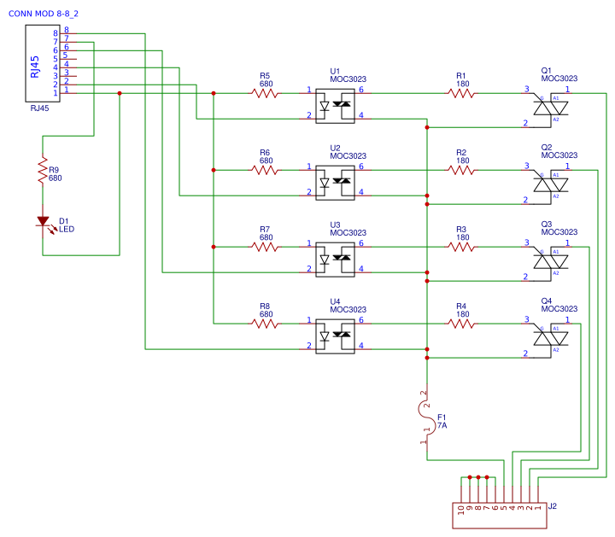Click pin 8 of the RJ45 connector
Screen dimensions: 615x537
[x=68, y=33]
